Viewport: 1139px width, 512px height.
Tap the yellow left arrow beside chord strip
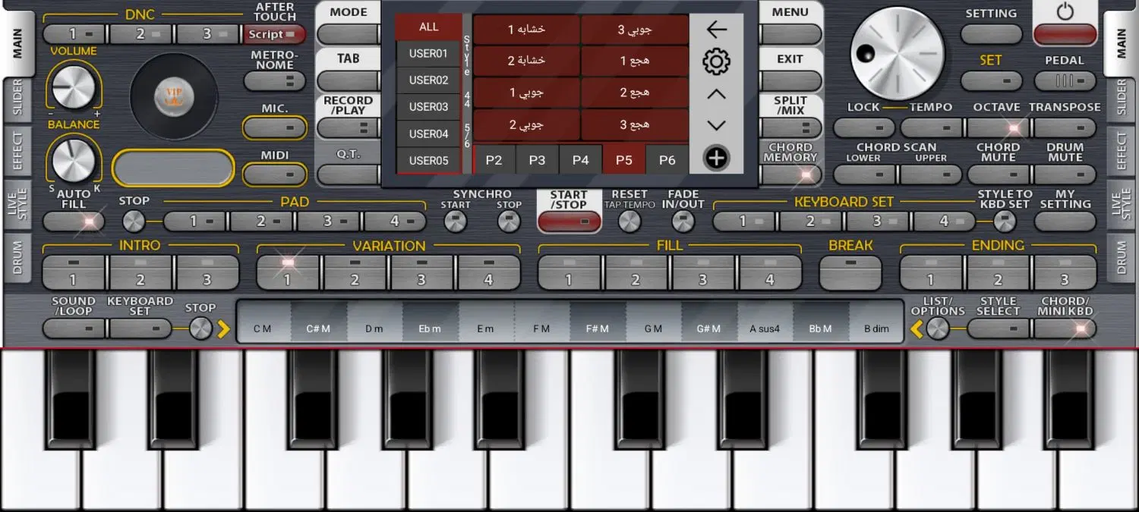[917, 329]
